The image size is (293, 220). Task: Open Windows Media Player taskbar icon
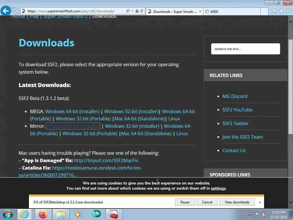(78, 214)
